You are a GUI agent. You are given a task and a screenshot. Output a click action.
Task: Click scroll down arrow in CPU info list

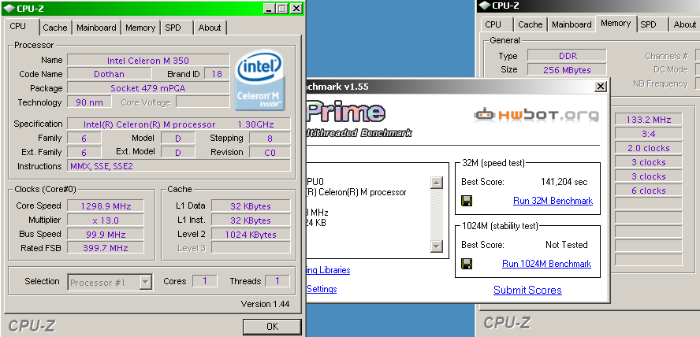(x=437, y=246)
